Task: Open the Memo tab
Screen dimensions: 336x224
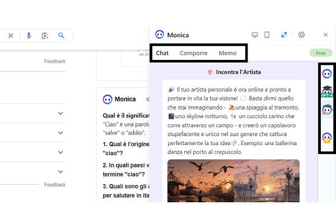Action: coord(227,53)
